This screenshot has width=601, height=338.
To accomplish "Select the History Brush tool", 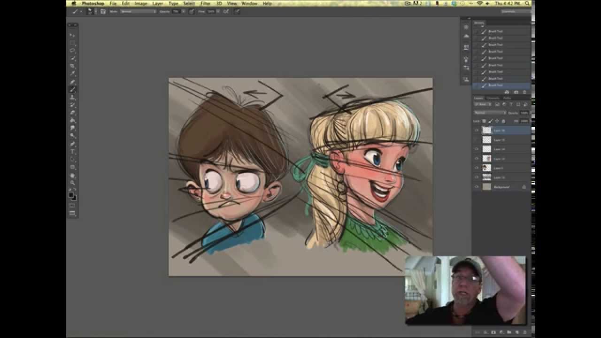I will [x=73, y=105].
